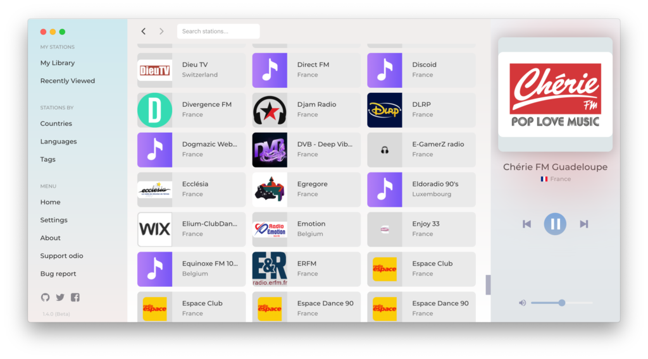Open the Facebook icon link
The height and width of the screenshot is (359, 648).
[x=75, y=297]
